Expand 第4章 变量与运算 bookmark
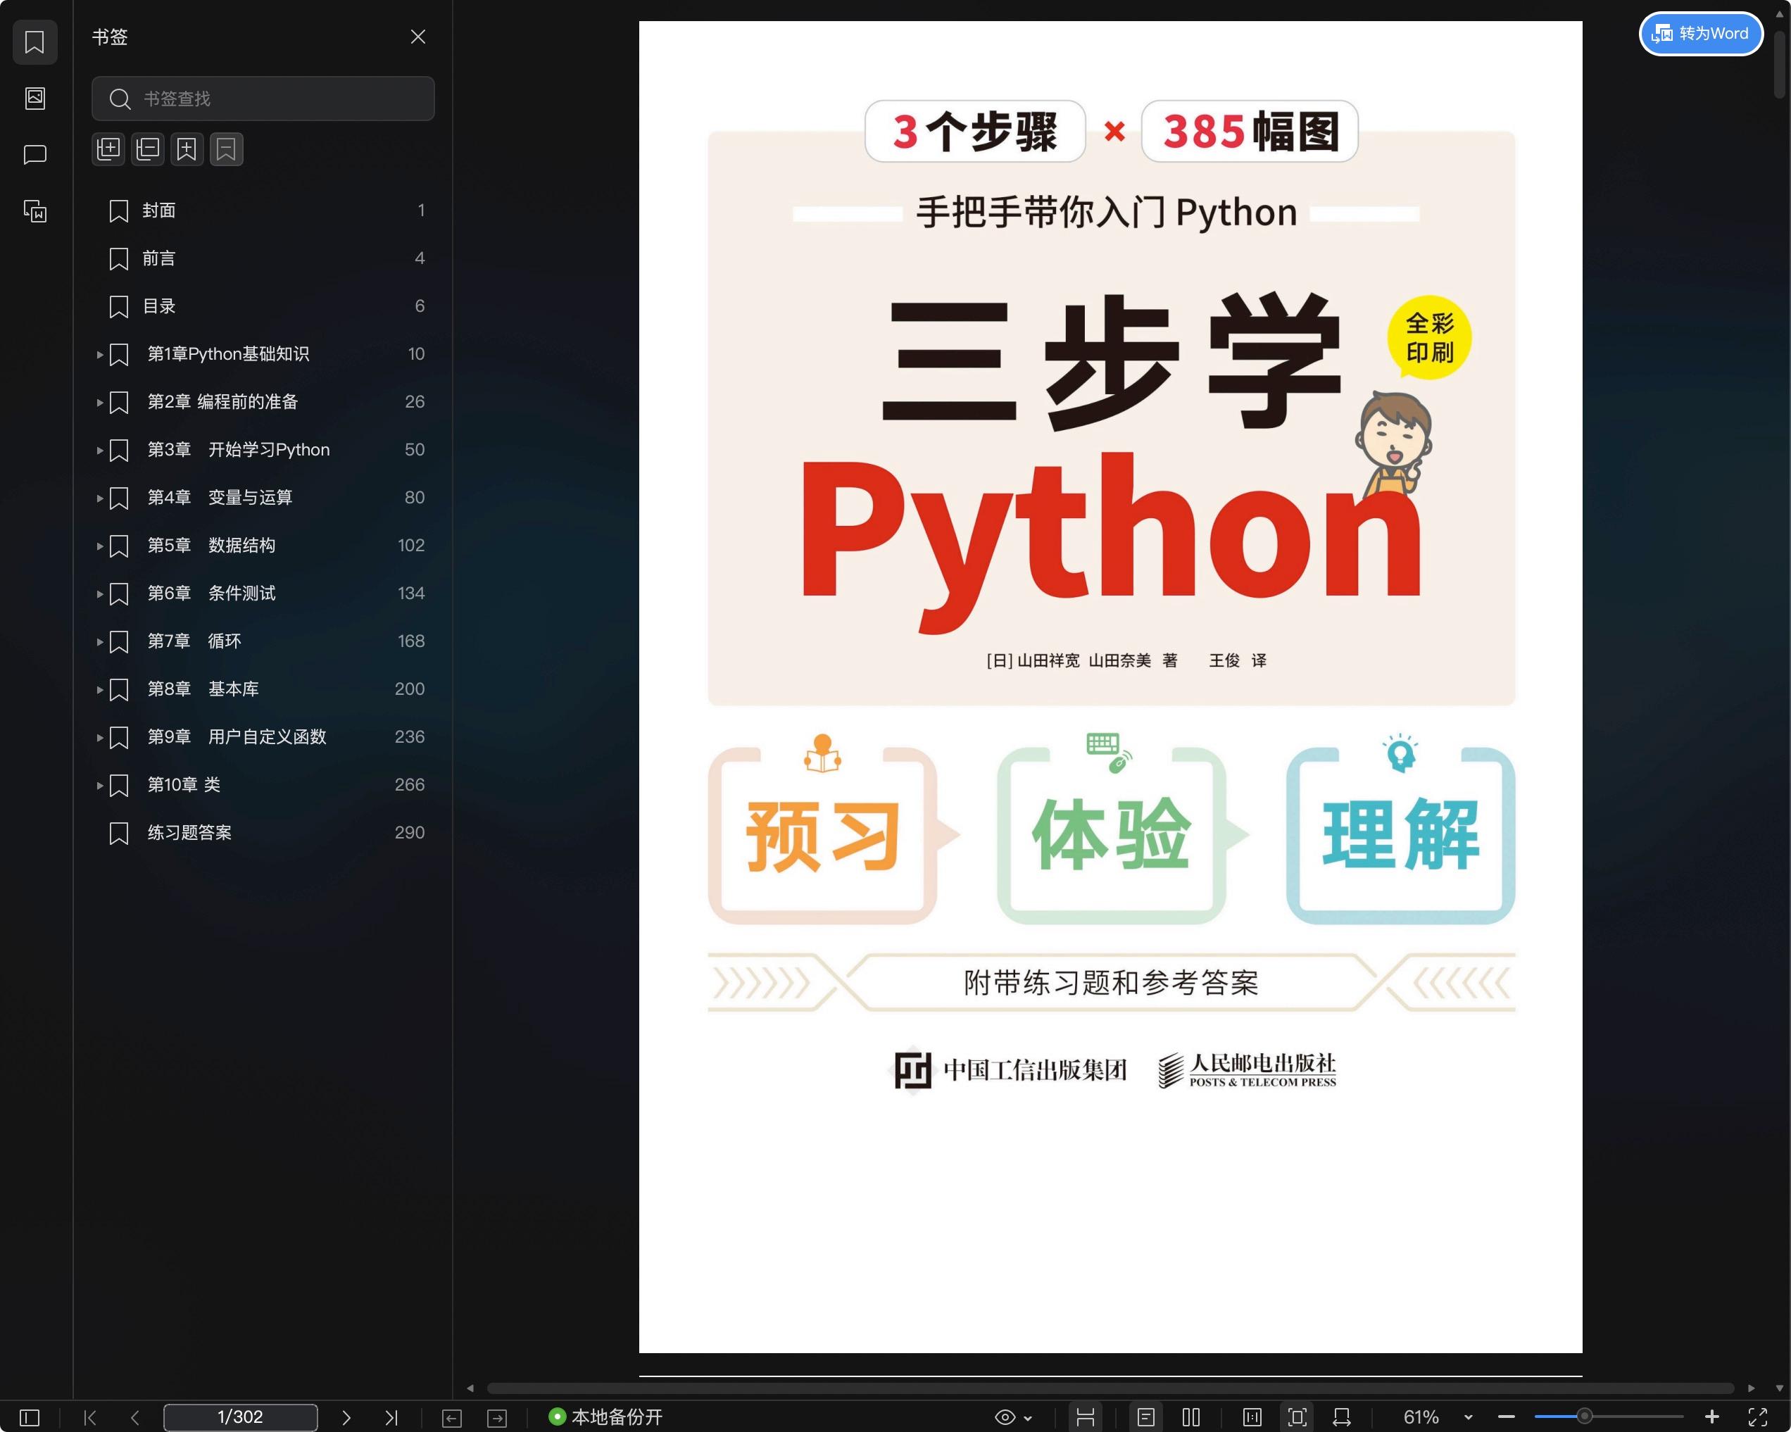 point(100,498)
